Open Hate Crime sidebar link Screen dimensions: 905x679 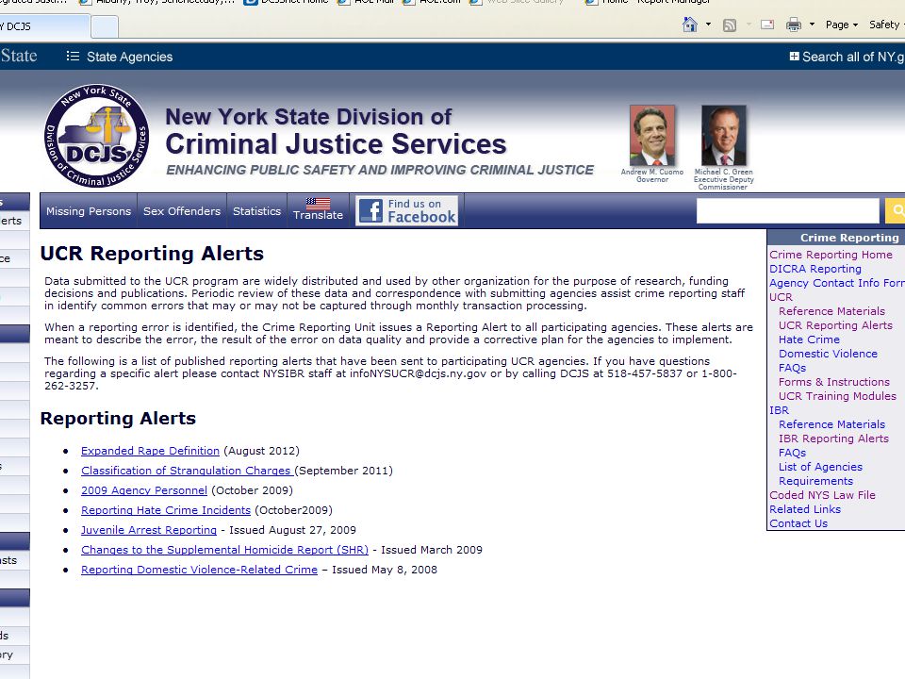(x=809, y=339)
